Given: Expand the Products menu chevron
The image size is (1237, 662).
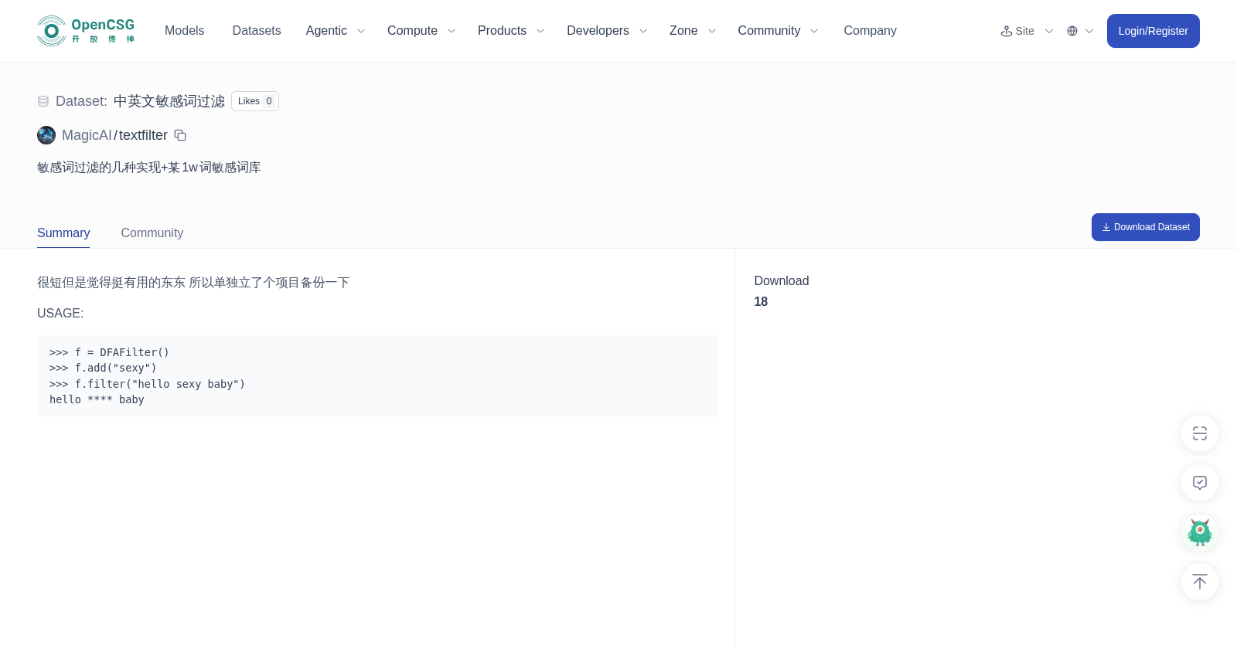Looking at the screenshot, I should (x=540, y=31).
